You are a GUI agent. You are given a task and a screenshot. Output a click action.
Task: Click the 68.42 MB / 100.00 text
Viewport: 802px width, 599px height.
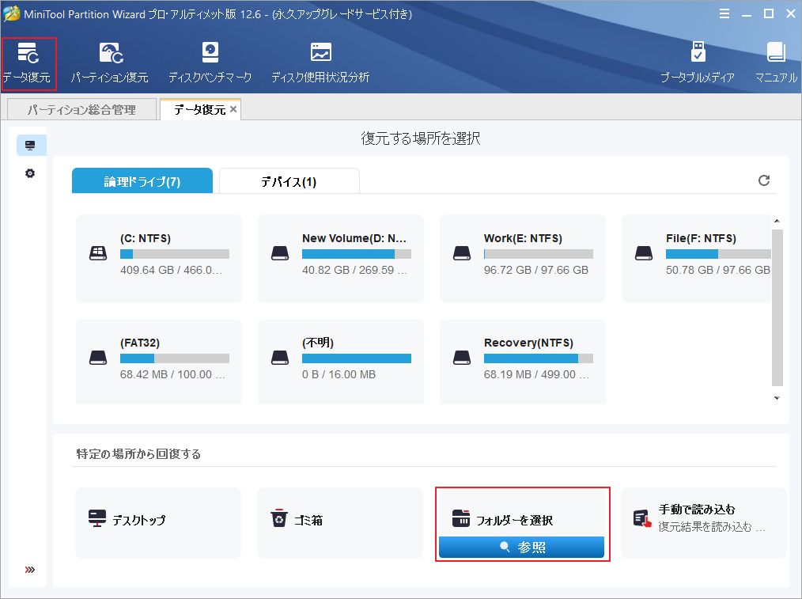point(172,374)
